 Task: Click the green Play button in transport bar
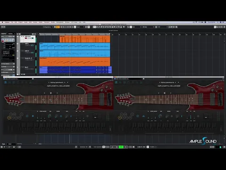[121, 147]
